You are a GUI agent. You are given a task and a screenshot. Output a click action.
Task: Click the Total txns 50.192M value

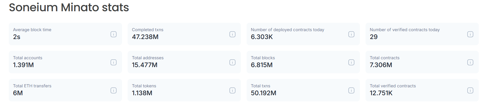point(264,93)
